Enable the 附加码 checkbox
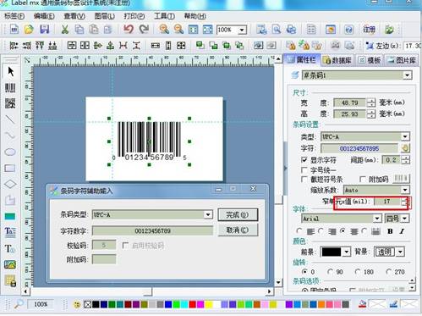Image resolution: width=422 pixels, height=316 pixels. (x=363, y=180)
